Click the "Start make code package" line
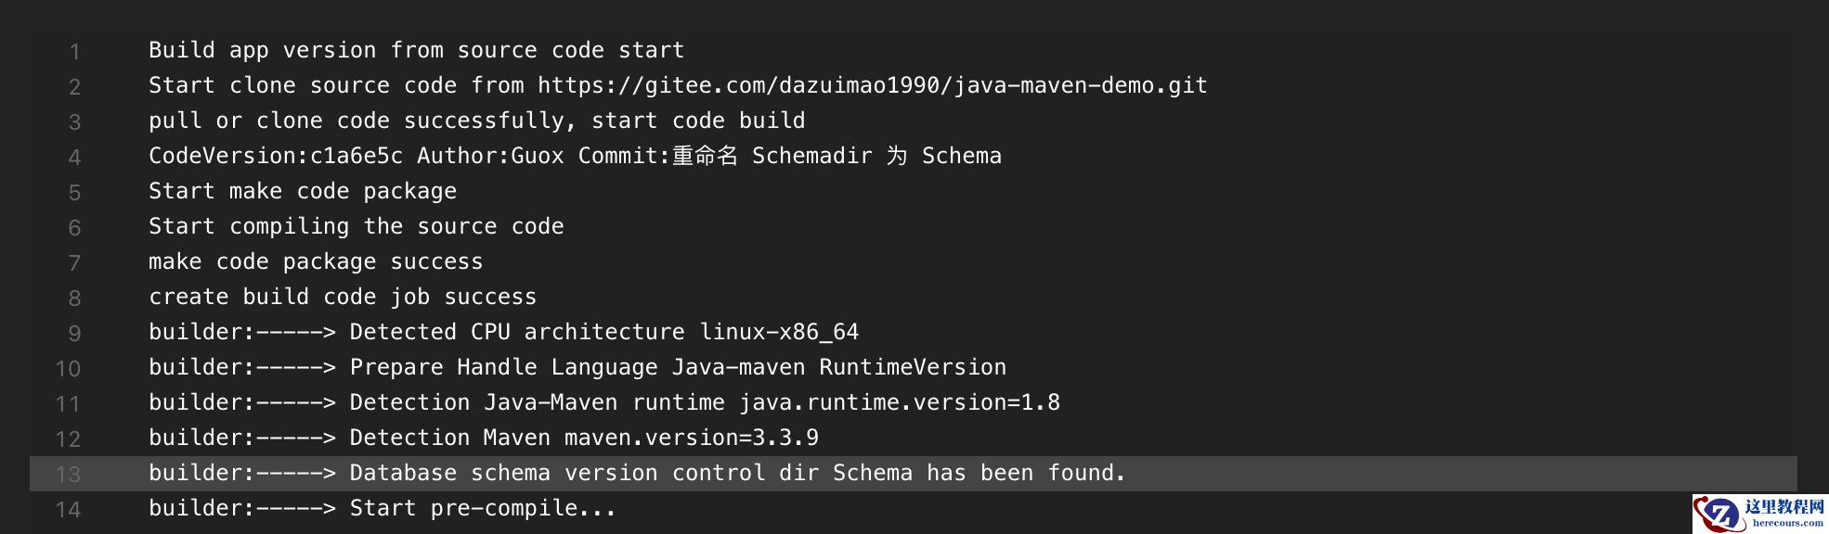Screen dimensions: 1829x534 click(303, 192)
